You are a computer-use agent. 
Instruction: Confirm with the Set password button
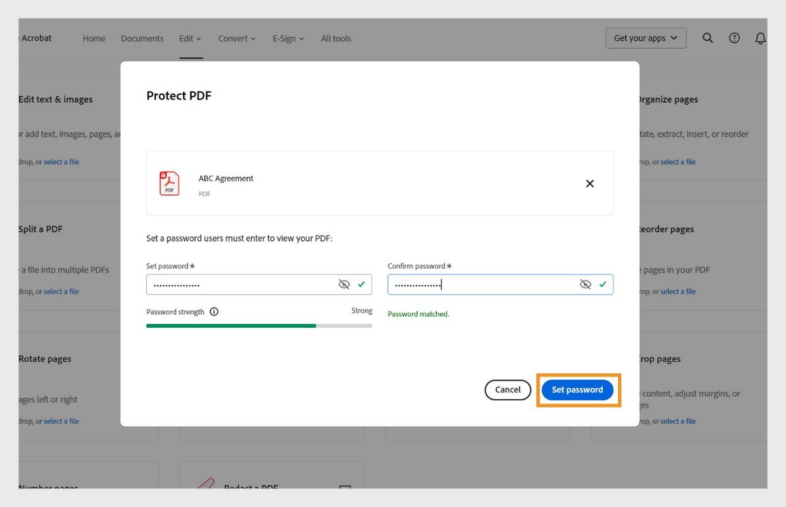coord(578,390)
